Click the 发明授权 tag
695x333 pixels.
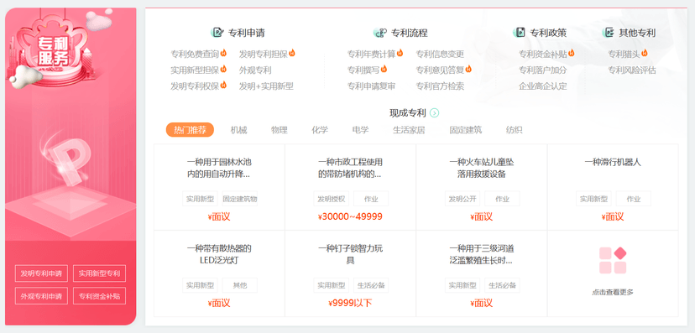coord(331,199)
